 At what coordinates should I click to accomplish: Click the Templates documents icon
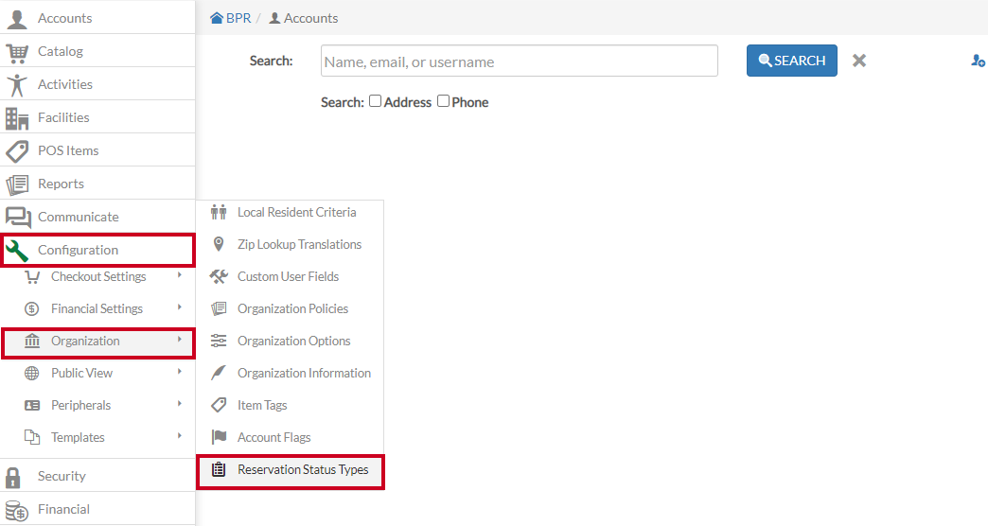coord(31,436)
